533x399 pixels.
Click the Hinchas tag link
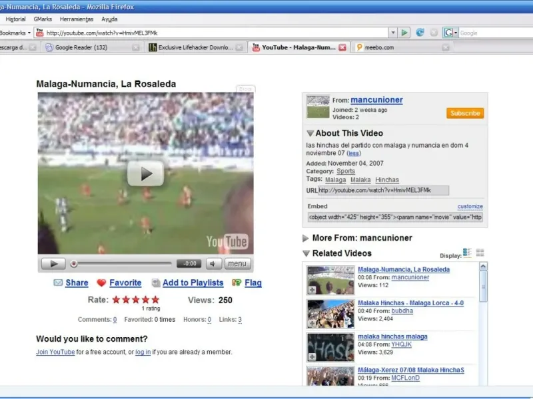(387, 180)
